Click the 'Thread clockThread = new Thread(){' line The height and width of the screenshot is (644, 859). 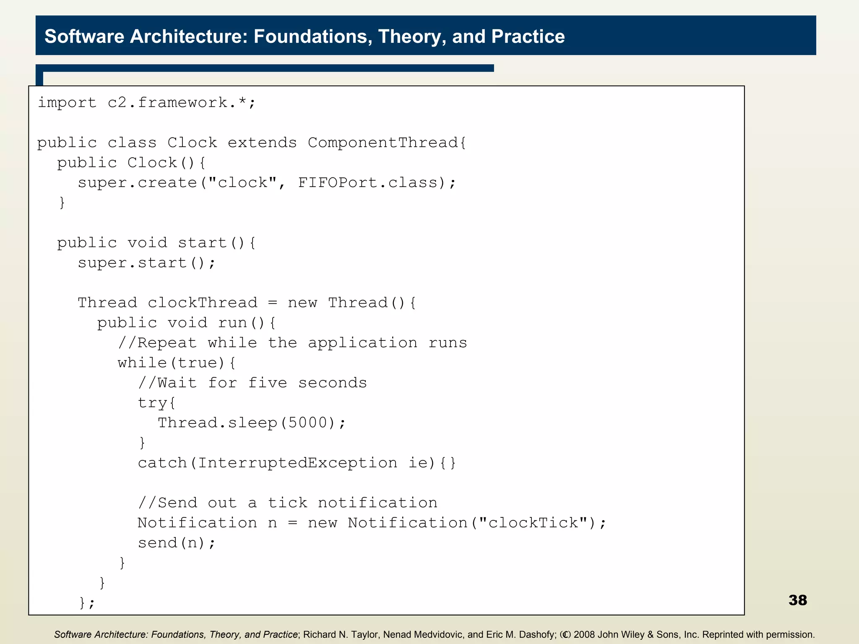[x=247, y=303]
